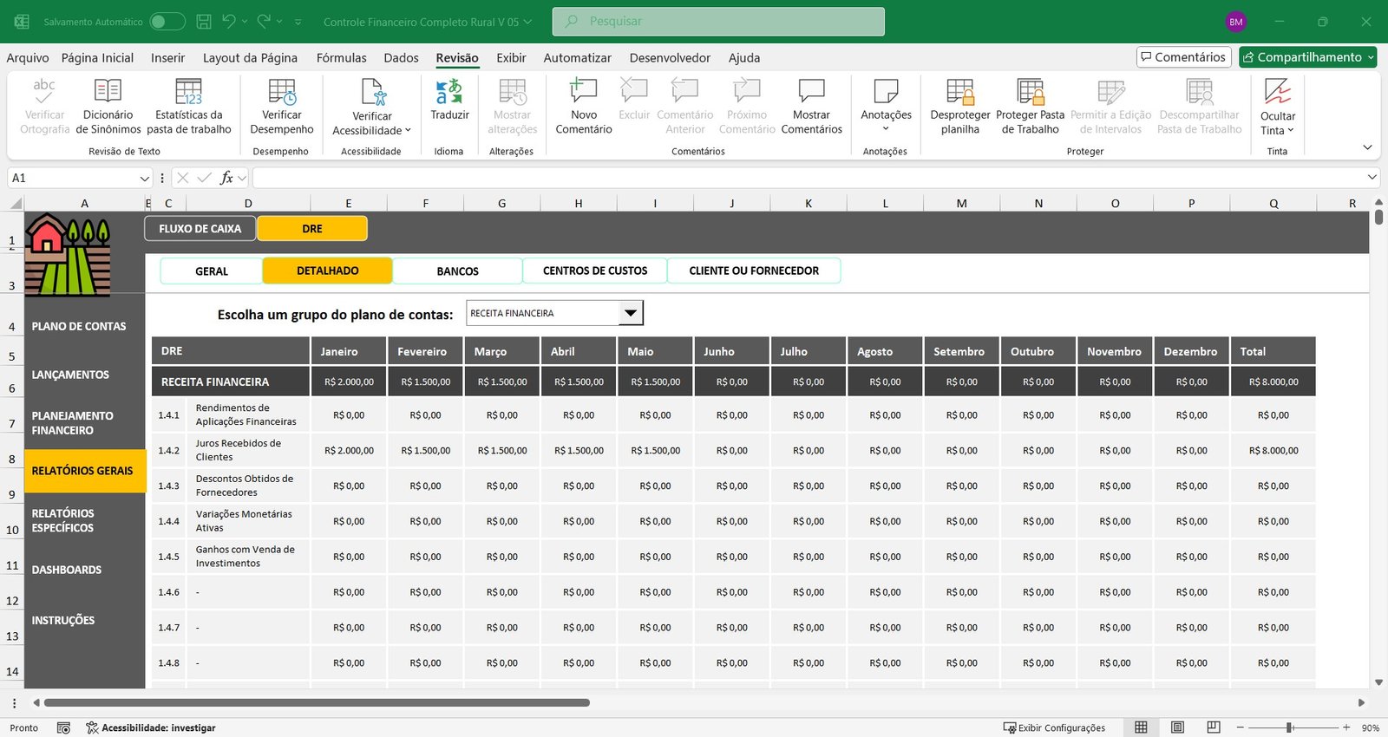Switch to Page Break Preview view
This screenshot has height=737, width=1388.
click(1214, 727)
